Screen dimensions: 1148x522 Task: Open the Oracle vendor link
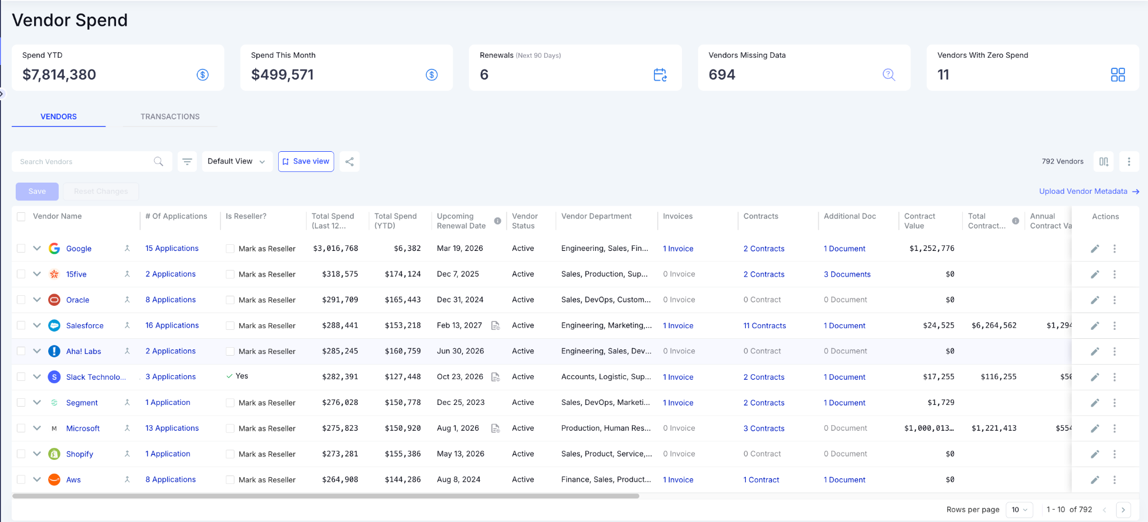(x=77, y=300)
